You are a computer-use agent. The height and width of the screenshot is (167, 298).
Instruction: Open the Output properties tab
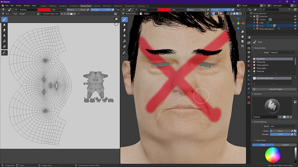tap(249, 53)
